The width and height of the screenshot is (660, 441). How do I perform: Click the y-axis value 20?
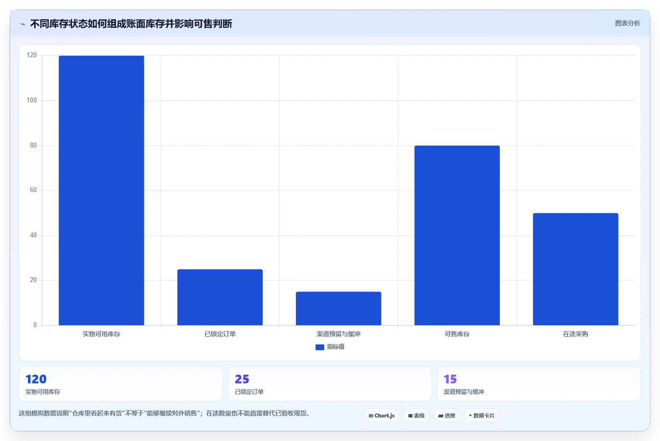pyautogui.click(x=33, y=280)
